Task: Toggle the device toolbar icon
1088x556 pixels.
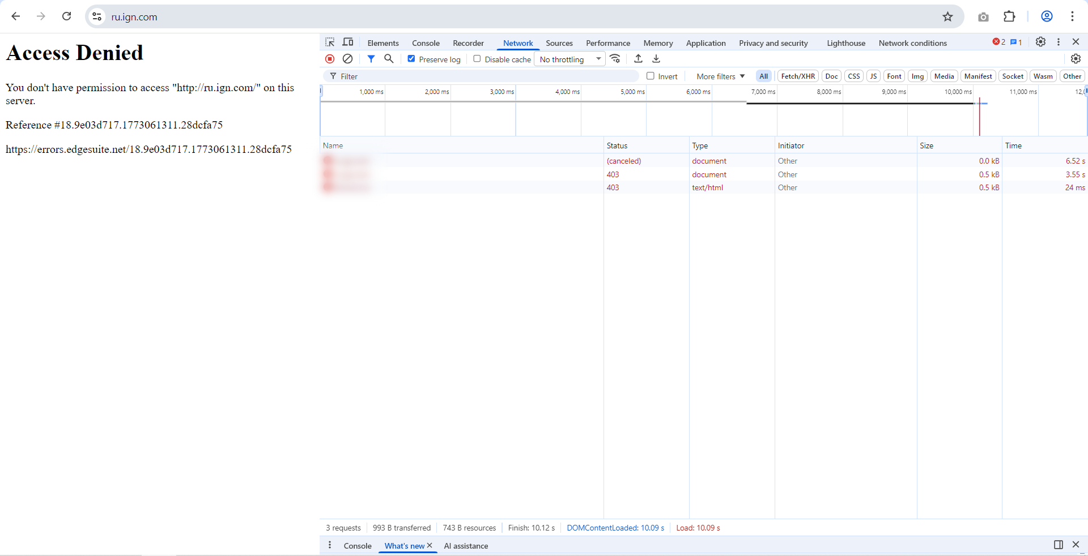Action: pyautogui.click(x=348, y=42)
